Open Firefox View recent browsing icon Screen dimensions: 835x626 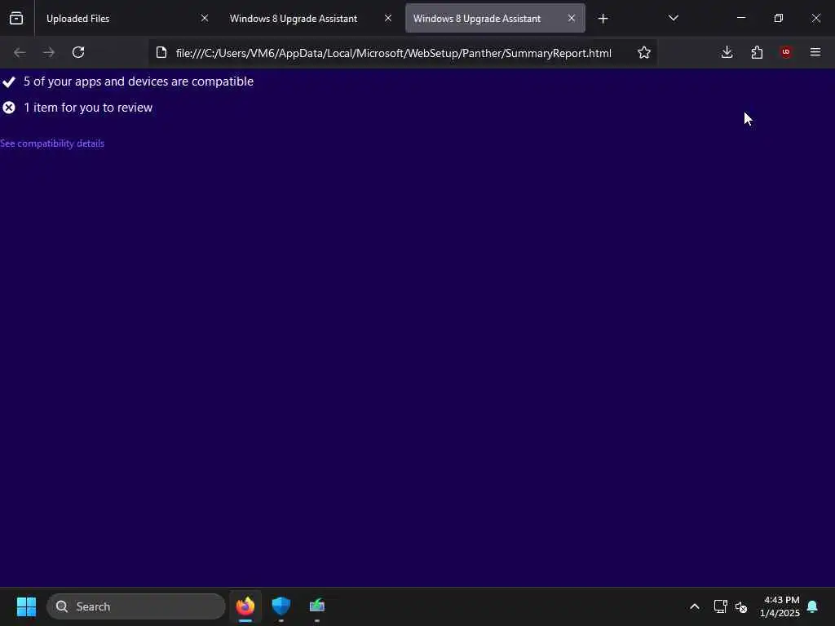pos(16,19)
